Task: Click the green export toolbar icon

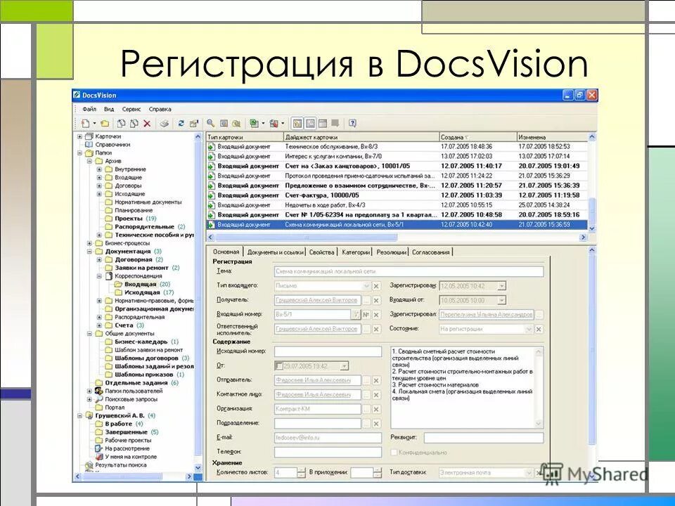Action: coord(254,124)
